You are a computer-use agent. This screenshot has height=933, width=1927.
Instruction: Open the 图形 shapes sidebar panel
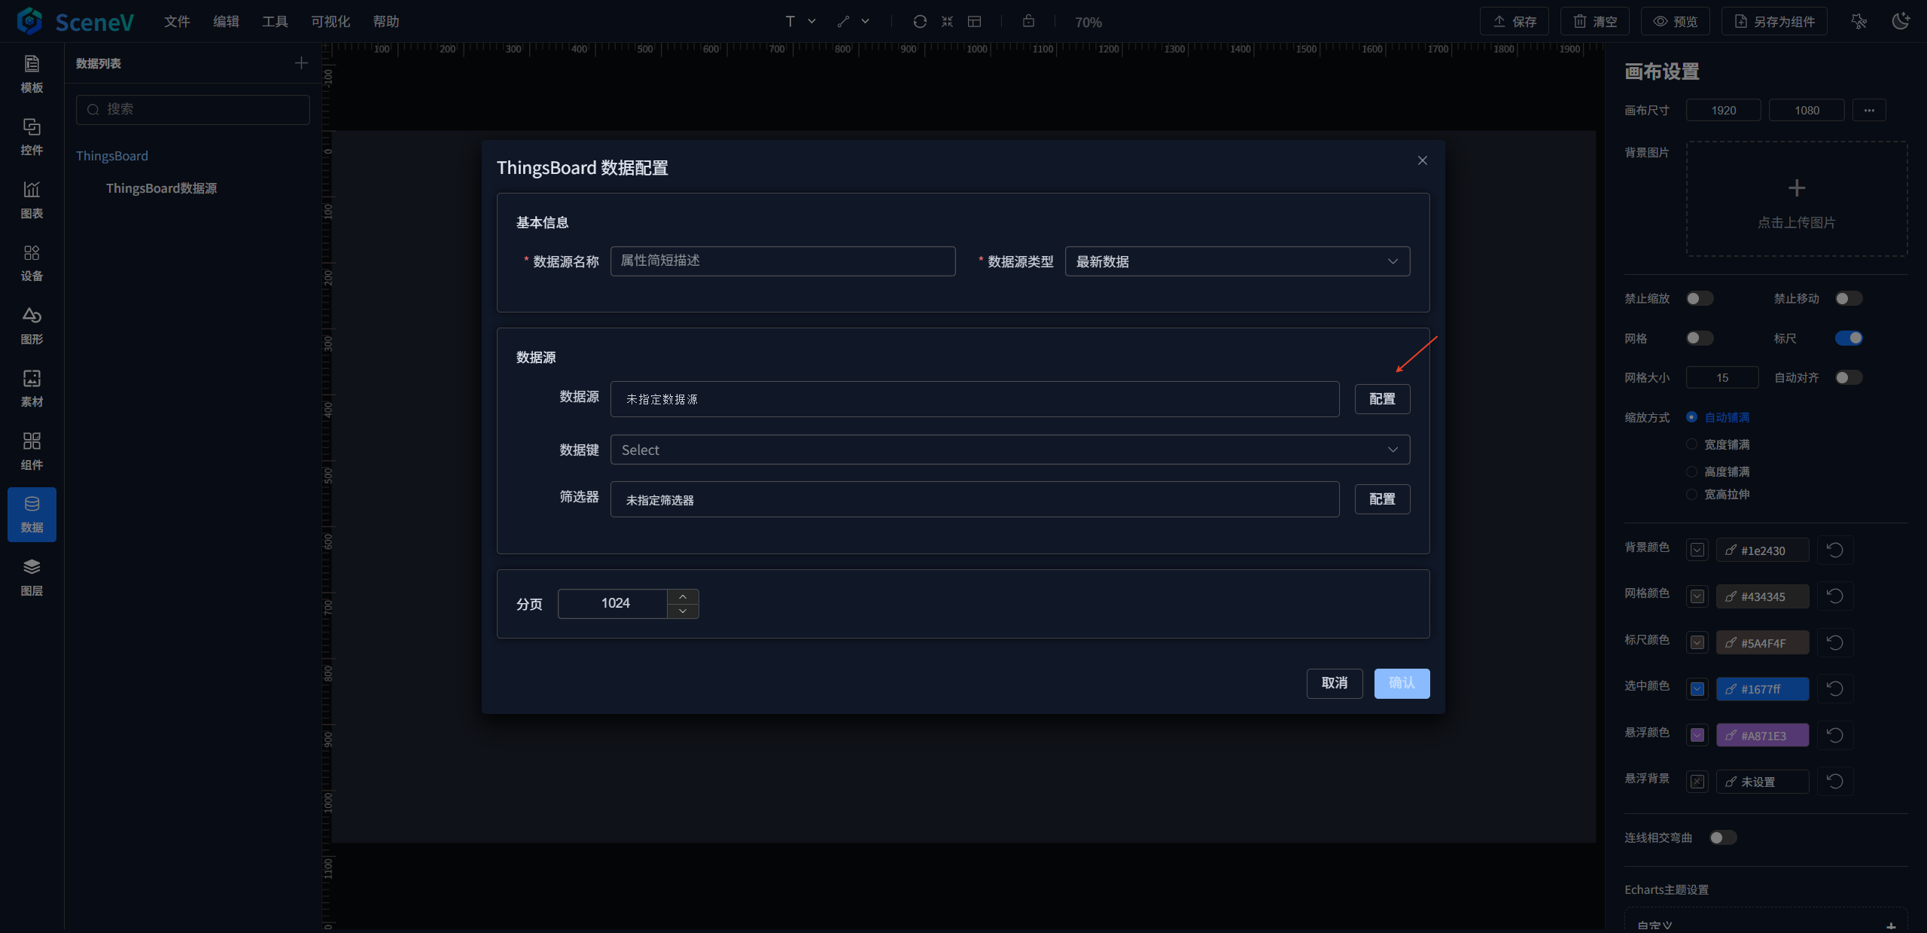click(32, 326)
